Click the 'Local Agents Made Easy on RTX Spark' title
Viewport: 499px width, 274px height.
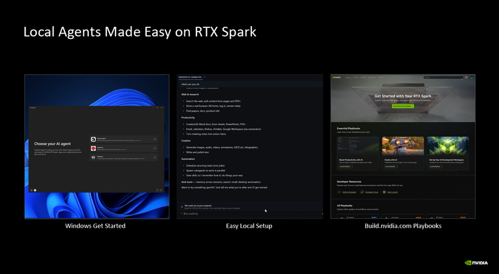click(x=140, y=32)
